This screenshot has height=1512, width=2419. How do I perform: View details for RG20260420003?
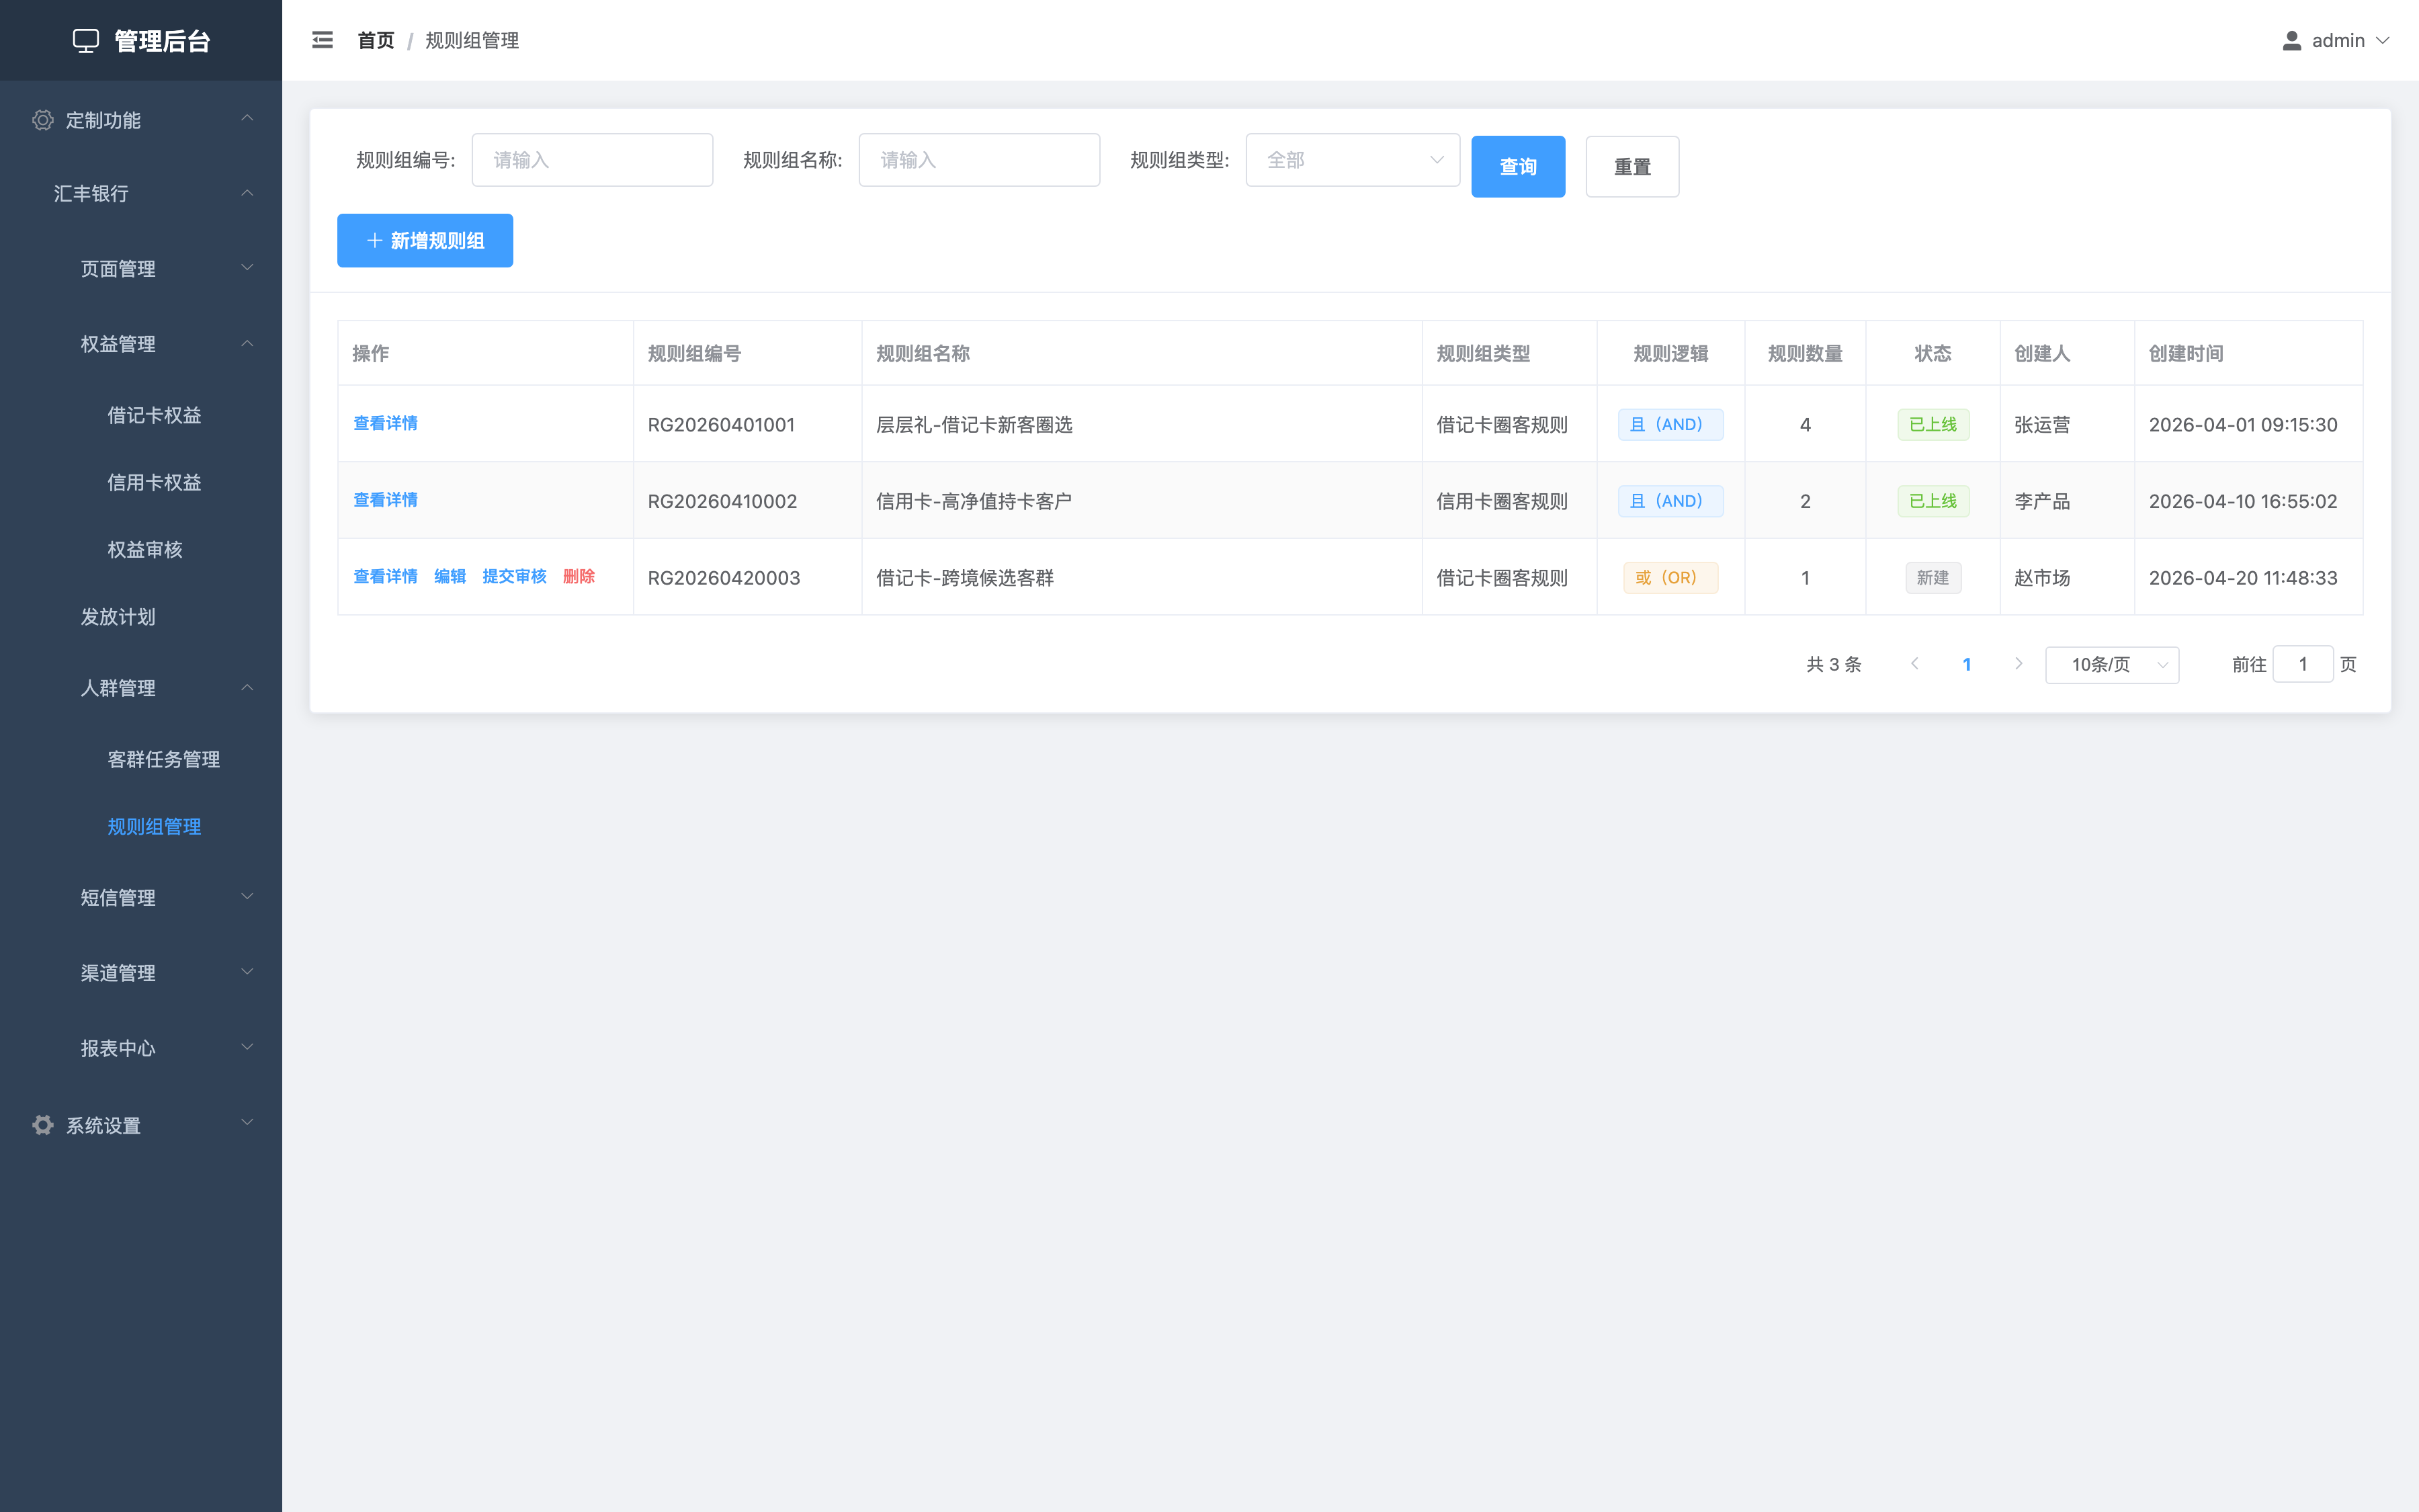(385, 577)
